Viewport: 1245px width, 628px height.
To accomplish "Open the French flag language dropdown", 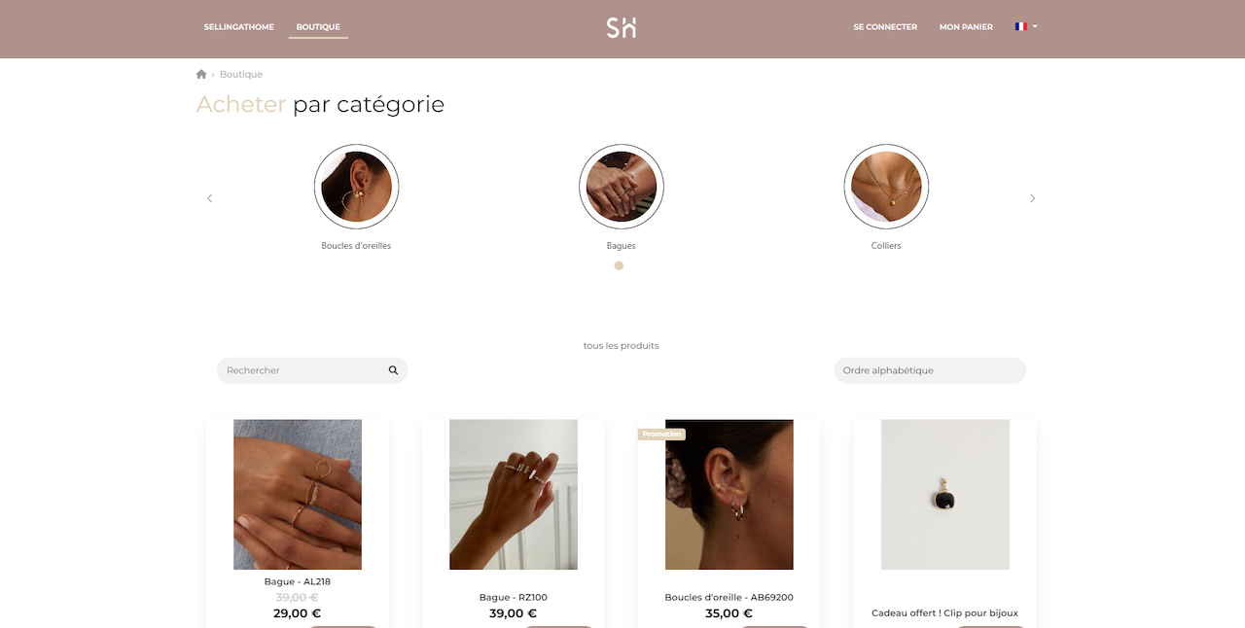I will click(x=1026, y=27).
